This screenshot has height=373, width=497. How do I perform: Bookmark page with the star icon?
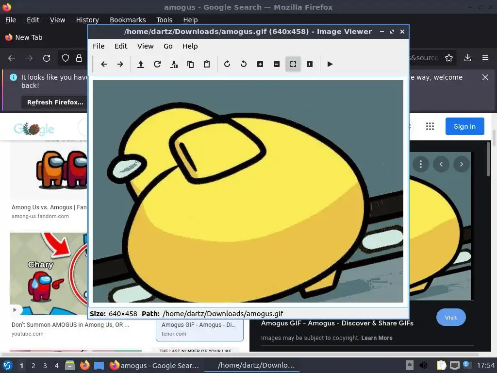(449, 58)
